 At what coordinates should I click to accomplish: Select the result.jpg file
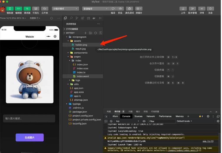[x=83, y=49]
